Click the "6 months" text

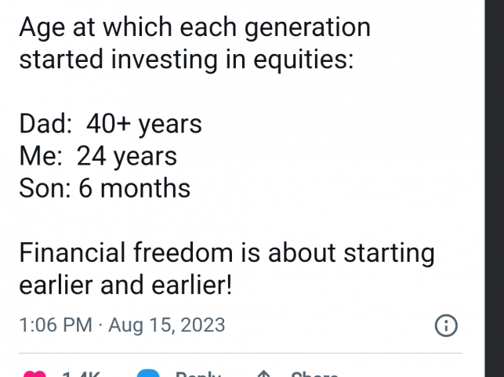tap(135, 188)
